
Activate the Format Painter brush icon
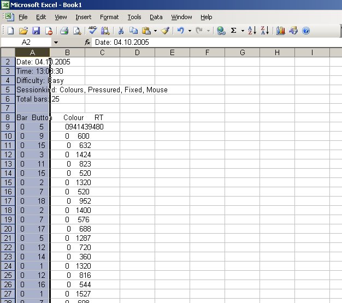165,31
